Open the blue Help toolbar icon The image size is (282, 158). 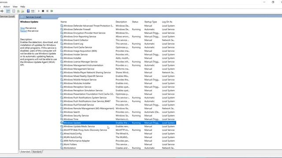[28, 11]
